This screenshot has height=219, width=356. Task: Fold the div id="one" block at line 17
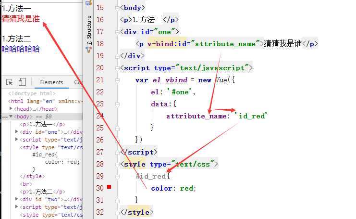117,32
